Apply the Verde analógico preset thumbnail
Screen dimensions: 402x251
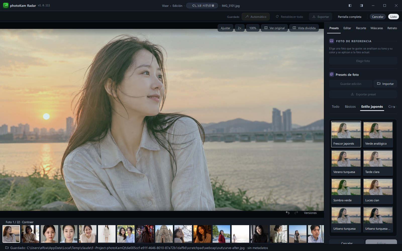(378, 134)
